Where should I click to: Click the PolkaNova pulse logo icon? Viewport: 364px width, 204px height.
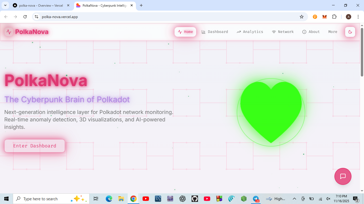pos(9,32)
